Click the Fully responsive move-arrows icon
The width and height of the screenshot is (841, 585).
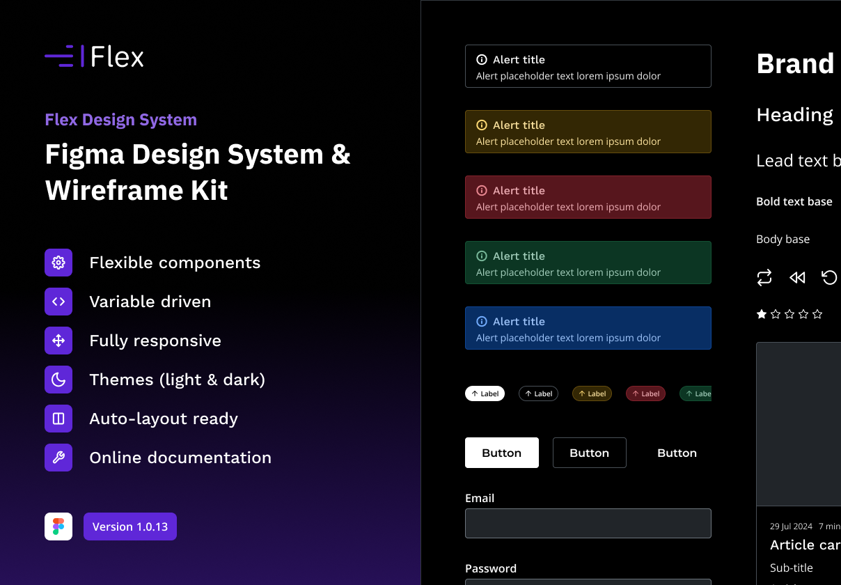(58, 341)
